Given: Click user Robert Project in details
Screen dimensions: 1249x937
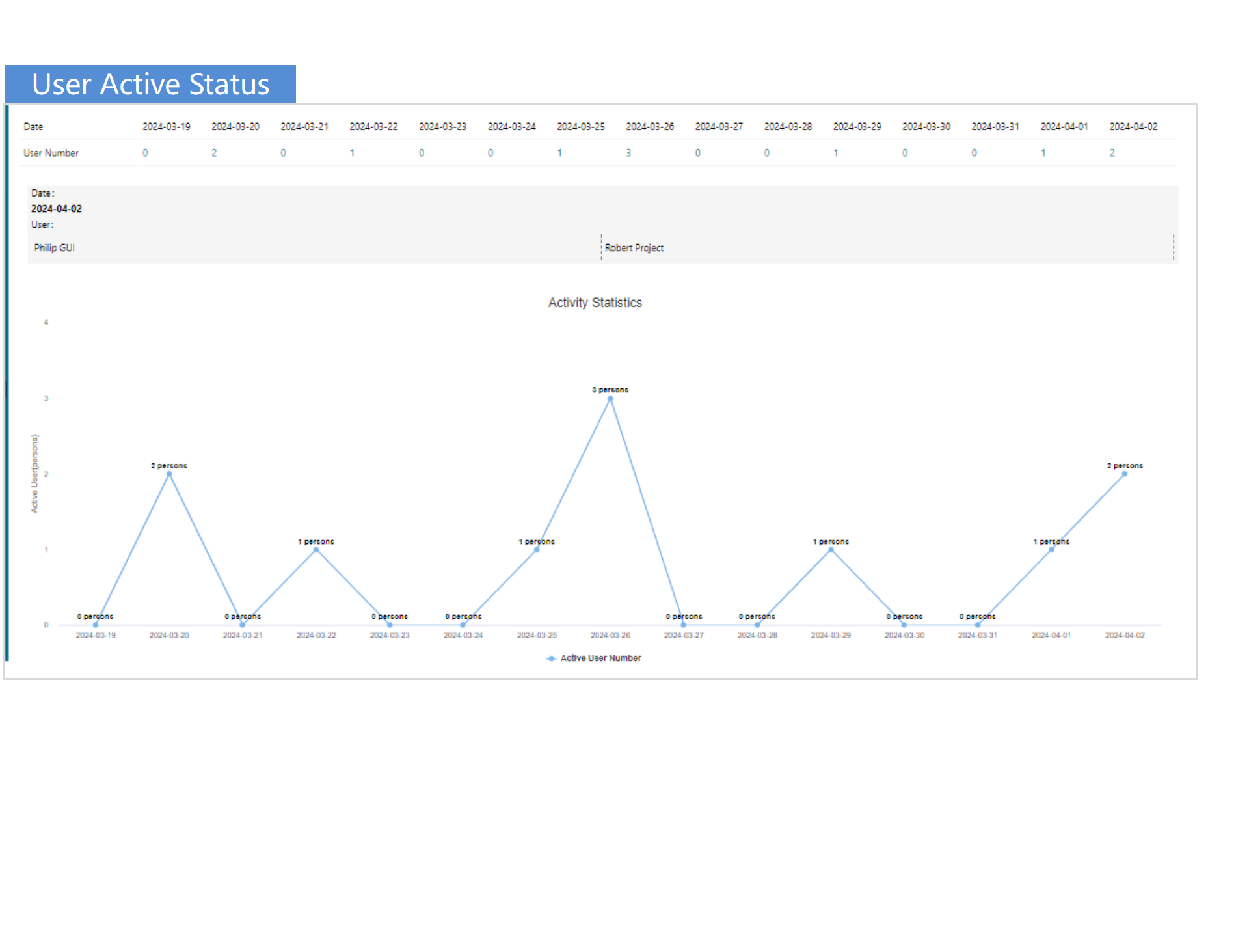Looking at the screenshot, I should point(634,248).
